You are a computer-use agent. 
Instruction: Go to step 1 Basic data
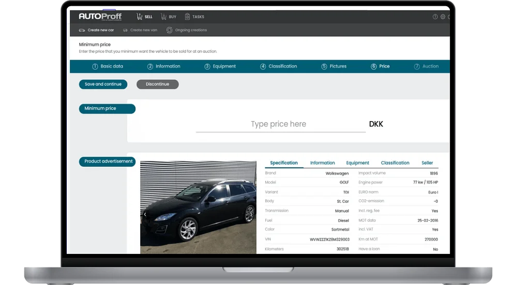click(108, 66)
